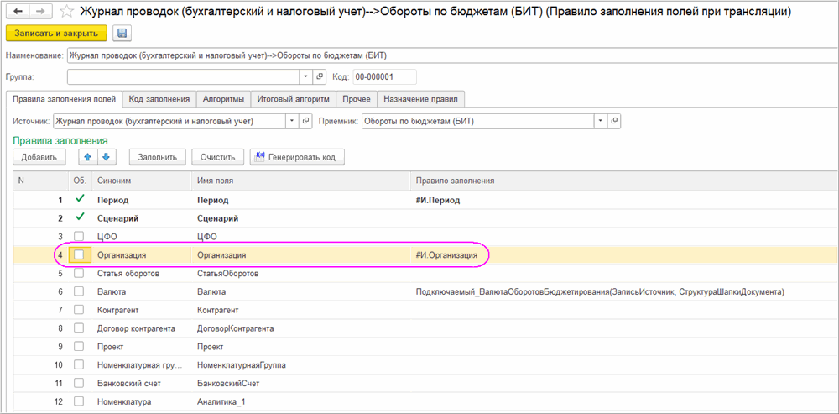The height and width of the screenshot is (414, 839).
Task: Click the forward navigation arrow
Action: (41, 12)
